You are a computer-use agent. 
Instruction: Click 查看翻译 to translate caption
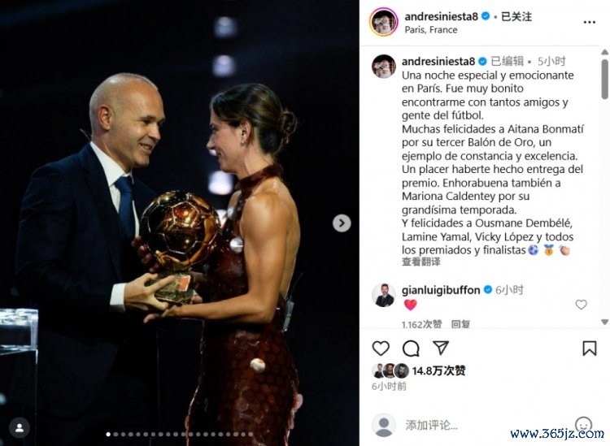421,262
